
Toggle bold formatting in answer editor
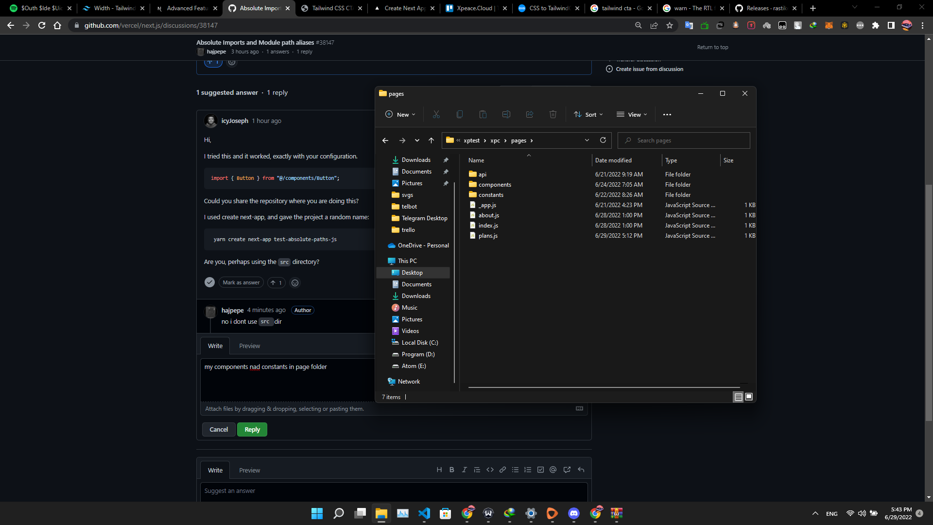point(451,470)
